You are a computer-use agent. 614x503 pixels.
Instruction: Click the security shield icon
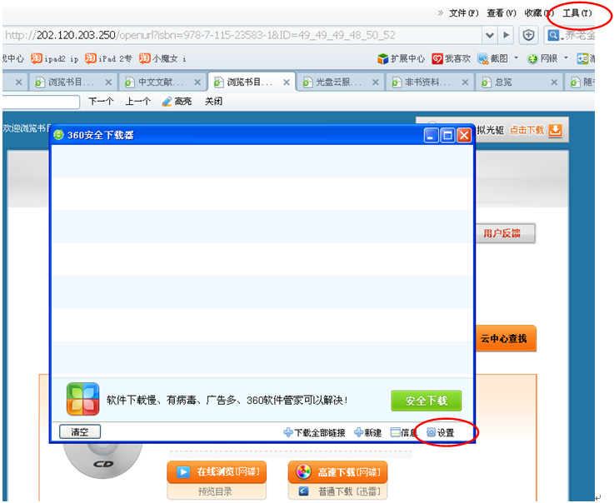[x=529, y=35]
